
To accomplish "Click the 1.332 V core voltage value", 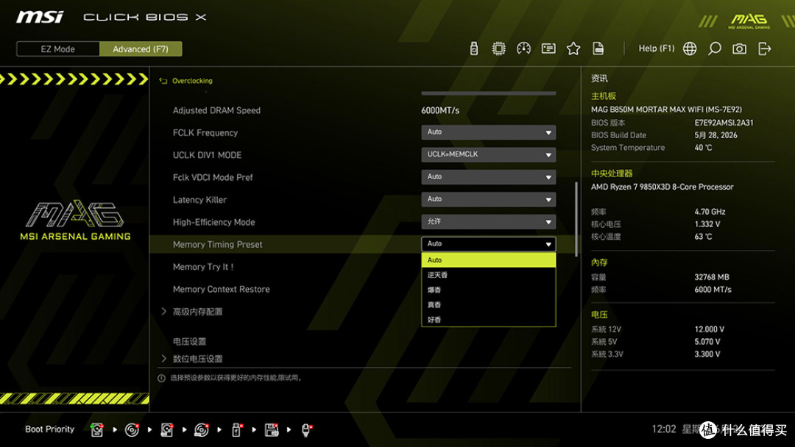I will (x=707, y=223).
